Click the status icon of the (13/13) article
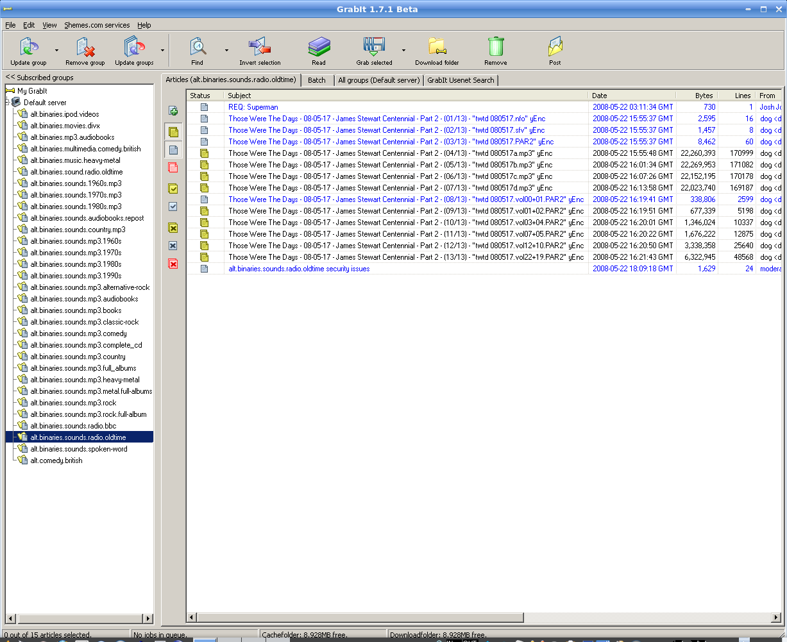787x642 pixels. tap(205, 257)
